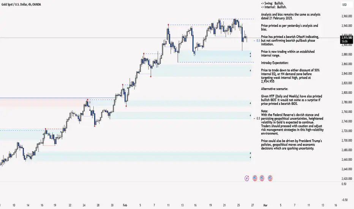Select the 0.5 equilibrium label beside current price
The image size is (354, 209).
(258, 41)
